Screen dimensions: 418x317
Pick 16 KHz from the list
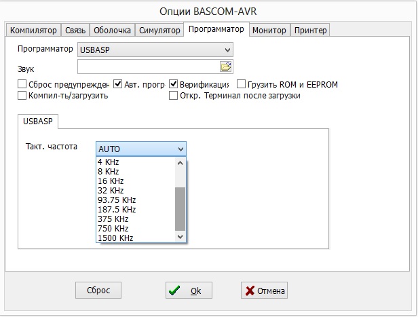[136, 181]
